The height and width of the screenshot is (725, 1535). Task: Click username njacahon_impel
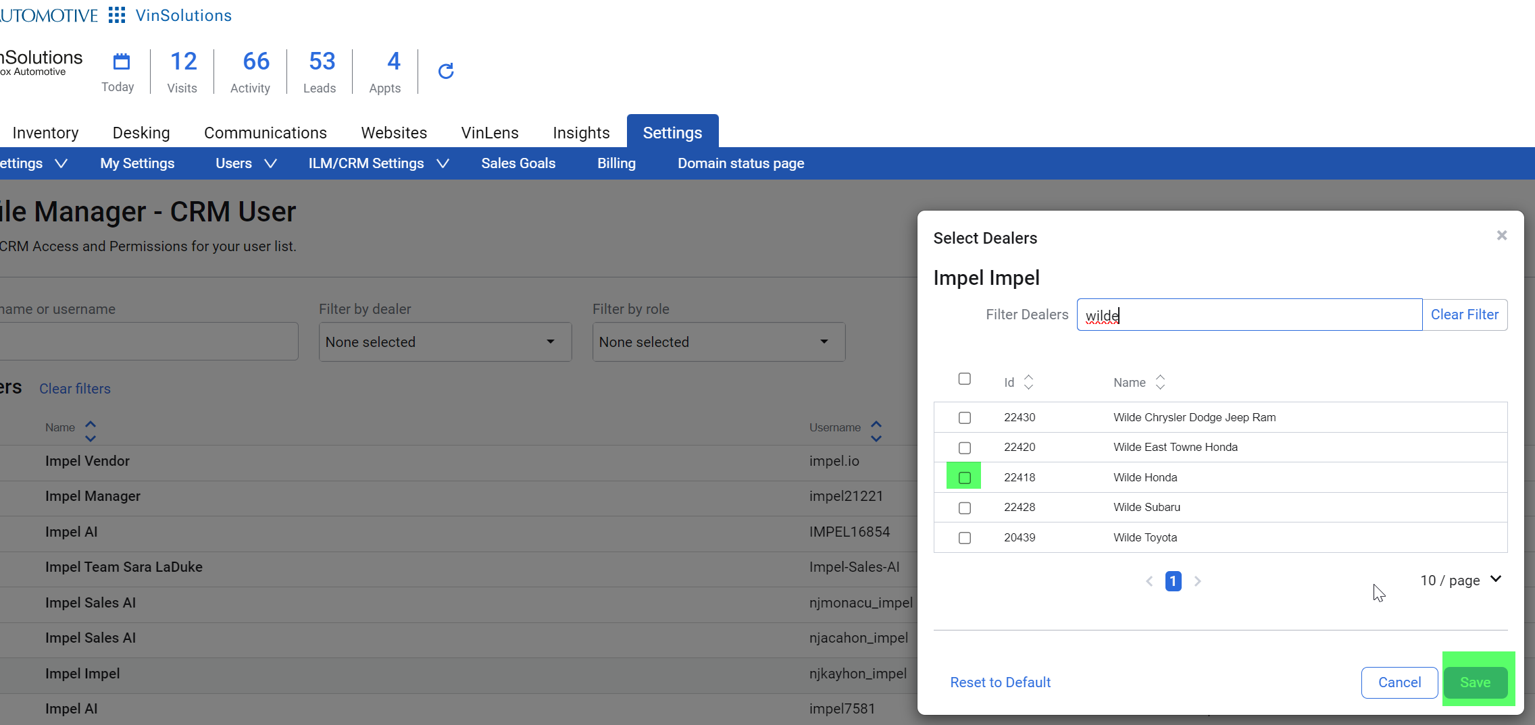859,638
